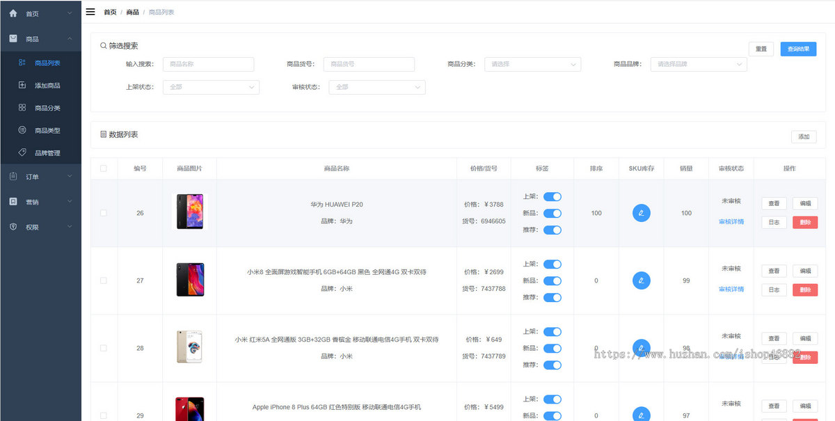Edit SKU stock for Apple iPhone 8 Plus
The image size is (835, 421).
tap(641, 415)
